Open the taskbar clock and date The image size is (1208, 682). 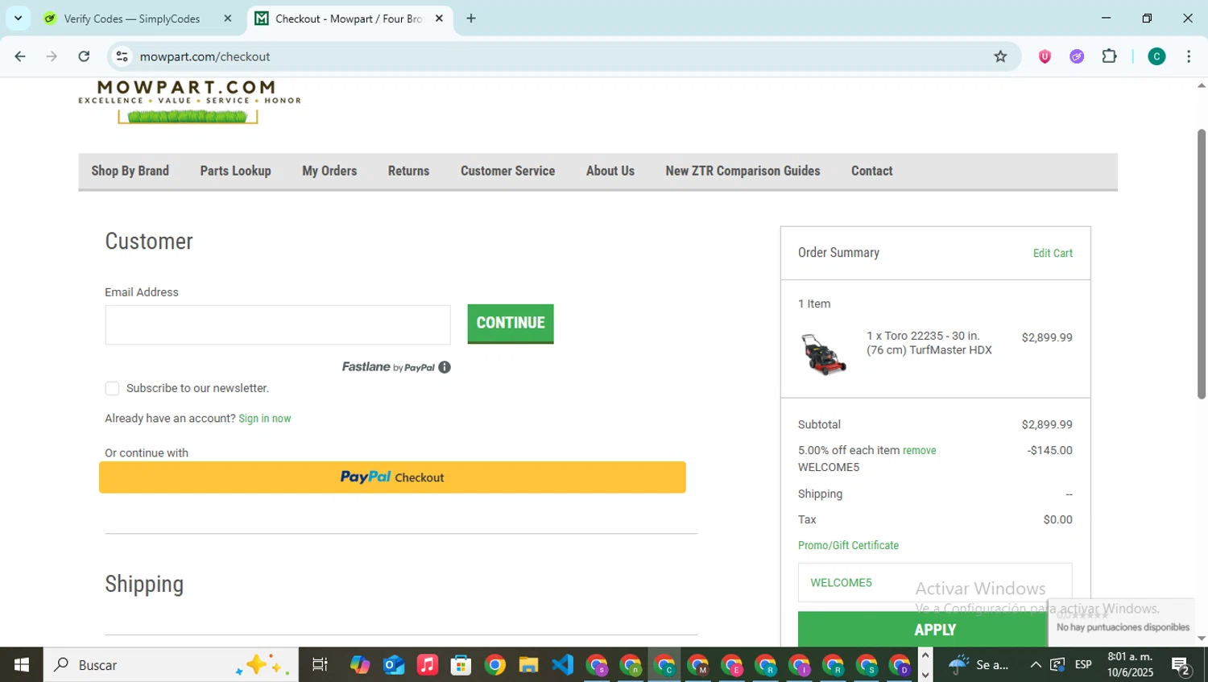1130,665
